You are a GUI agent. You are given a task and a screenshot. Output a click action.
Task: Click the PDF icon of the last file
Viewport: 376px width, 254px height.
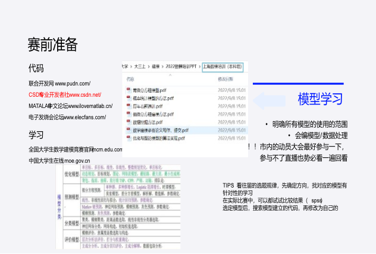[128, 138]
